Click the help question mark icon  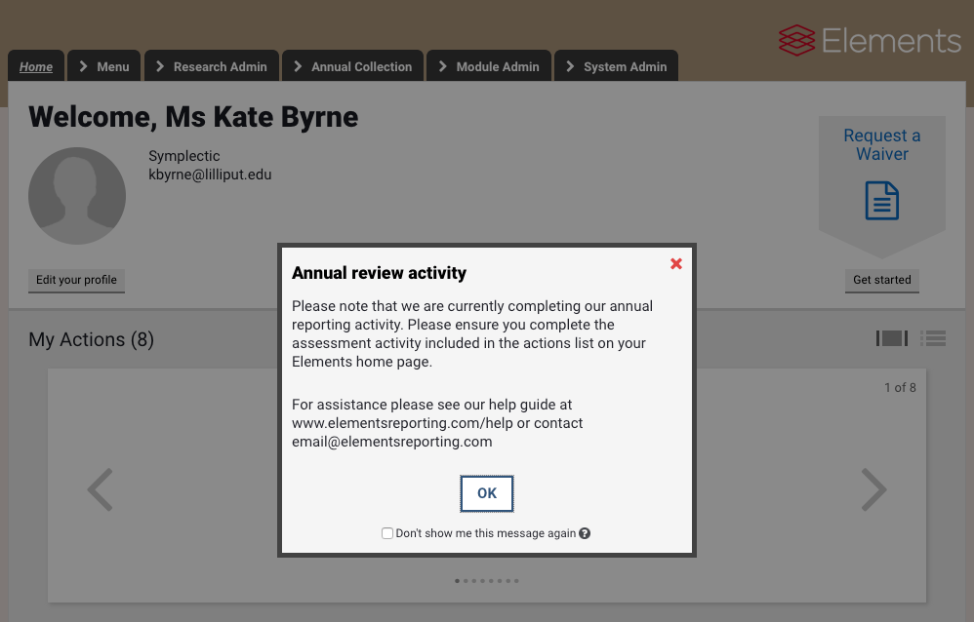[x=585, y=533]
